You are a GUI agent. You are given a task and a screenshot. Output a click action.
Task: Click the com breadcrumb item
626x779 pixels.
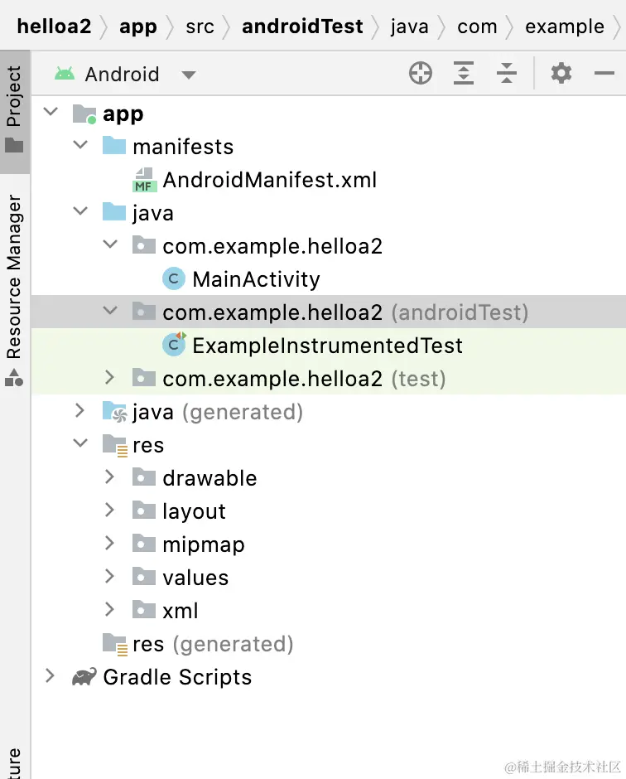point(477,27)
